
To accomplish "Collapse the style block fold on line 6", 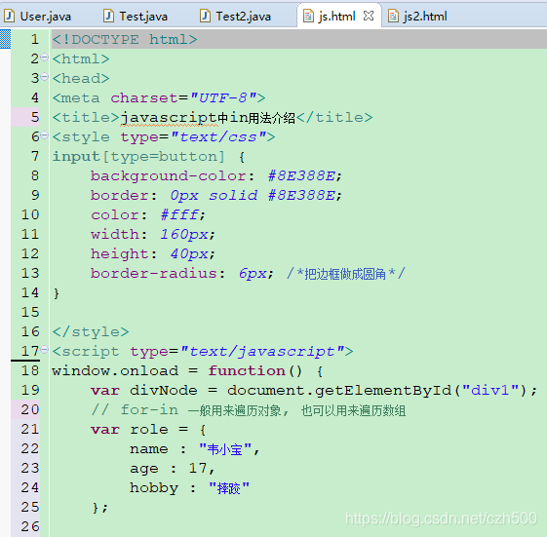I will click(x=44, y=134).
